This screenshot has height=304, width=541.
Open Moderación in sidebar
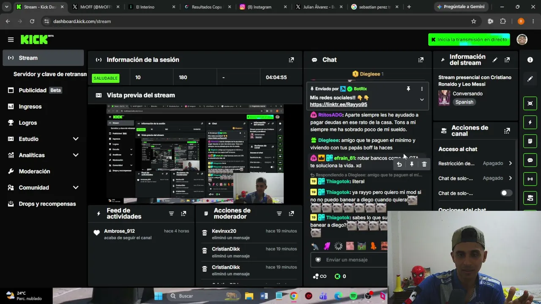point(43,171)
